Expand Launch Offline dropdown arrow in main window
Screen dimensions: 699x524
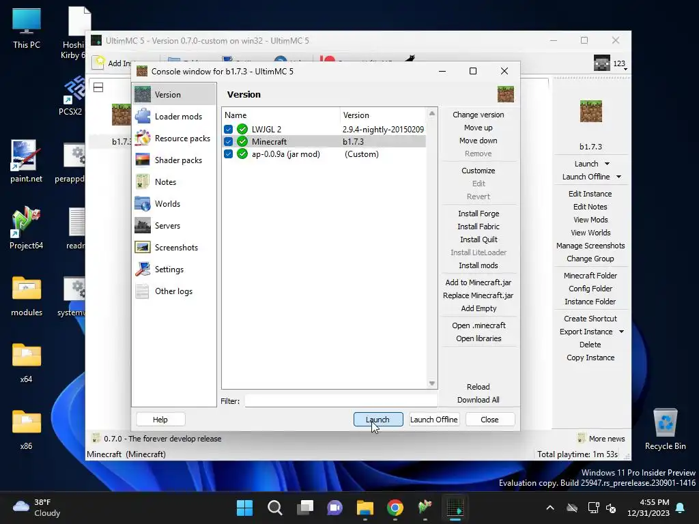coord(618,177)
